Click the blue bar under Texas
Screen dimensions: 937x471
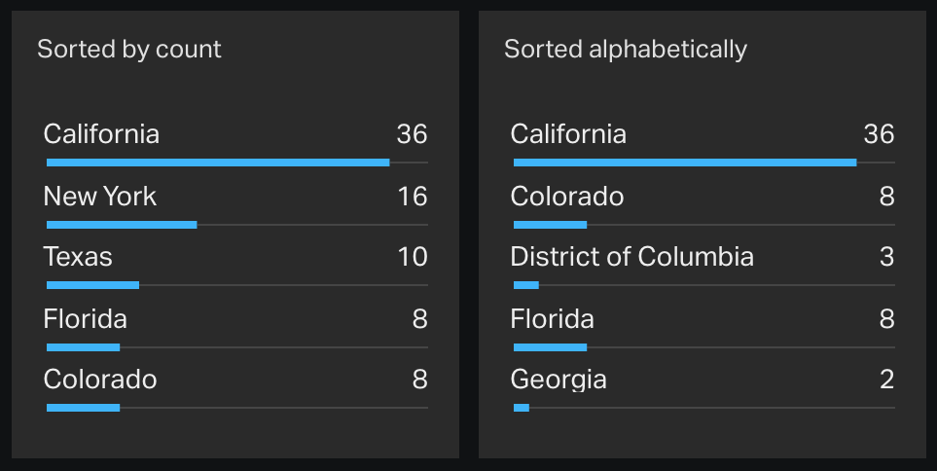pyautogui.click(x=92, y=285)
